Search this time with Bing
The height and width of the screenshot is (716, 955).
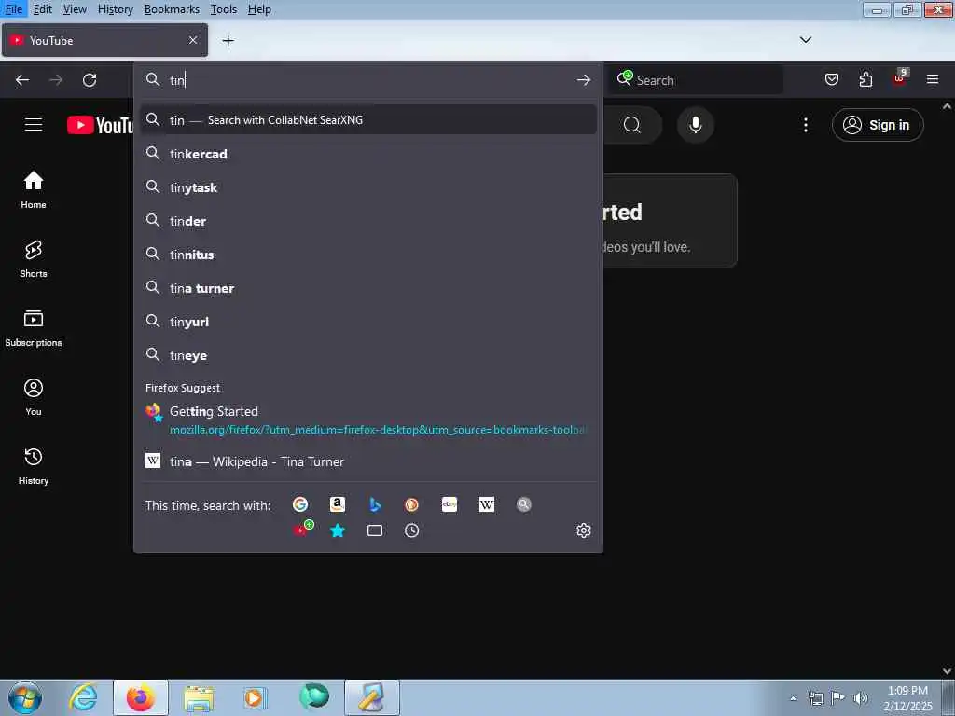375,504
